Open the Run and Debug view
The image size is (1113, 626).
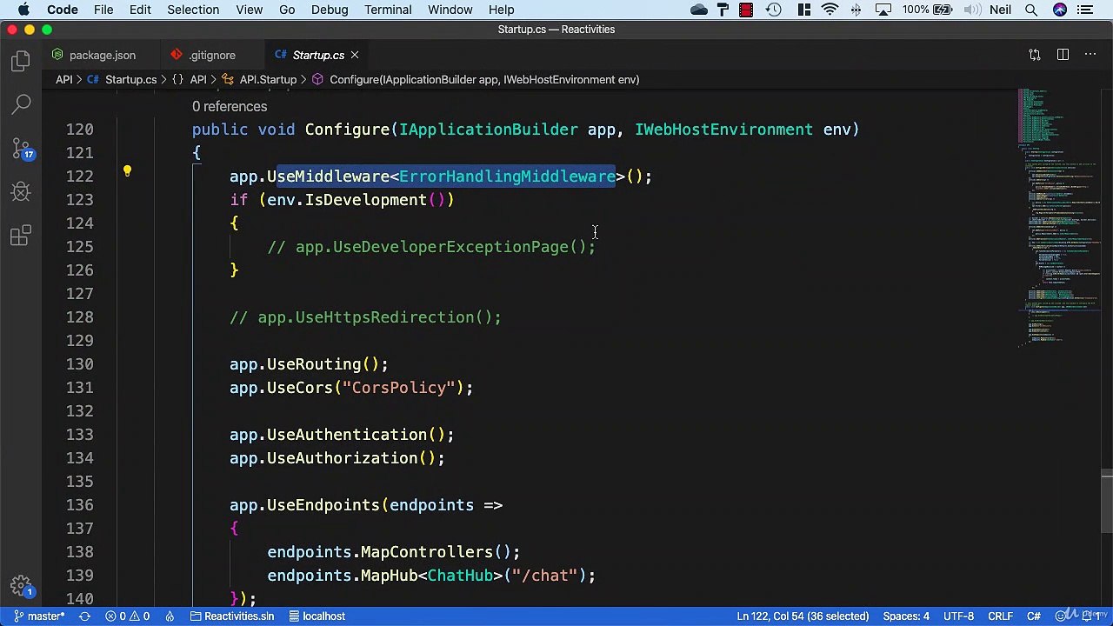pyautogui.click(x=21, y=191)
